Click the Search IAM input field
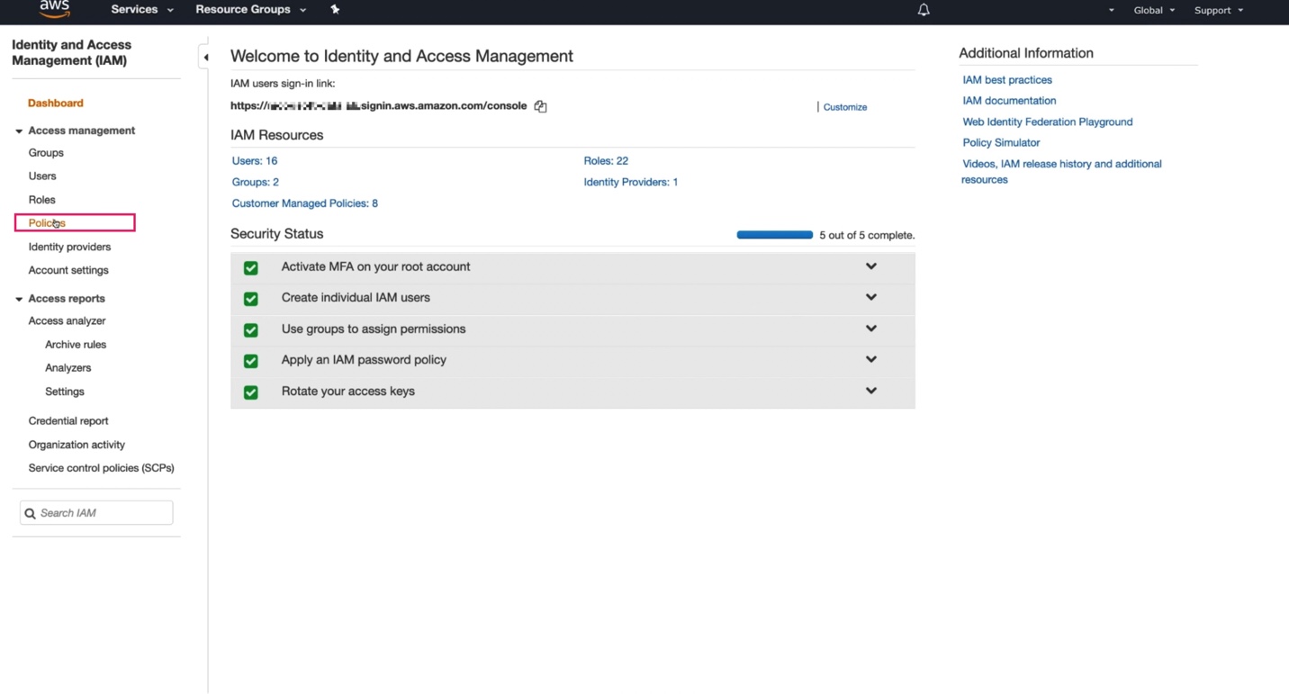This screenshot has width=1289, height=694. click(96, 513)
